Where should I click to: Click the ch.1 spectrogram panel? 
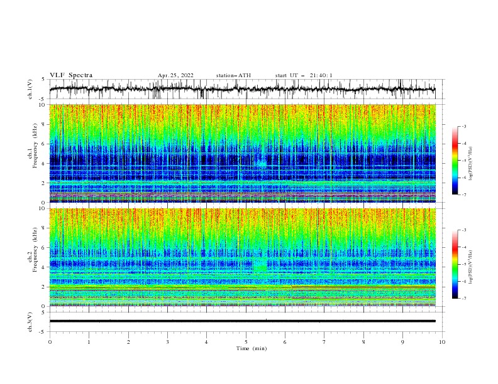pos(242,153)
